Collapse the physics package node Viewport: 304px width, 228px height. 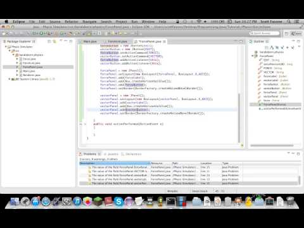13,54
